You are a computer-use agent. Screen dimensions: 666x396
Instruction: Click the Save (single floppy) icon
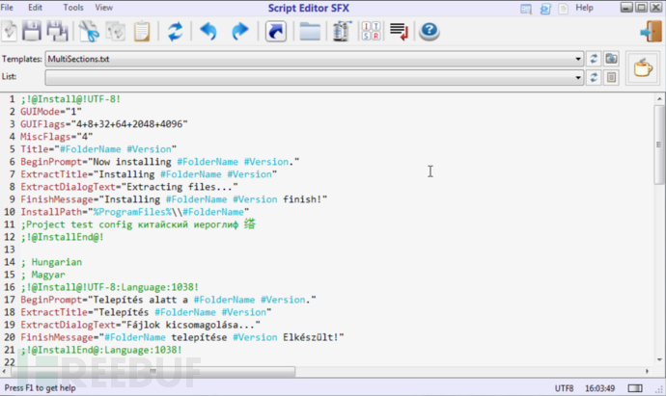(x=32, y=31)
